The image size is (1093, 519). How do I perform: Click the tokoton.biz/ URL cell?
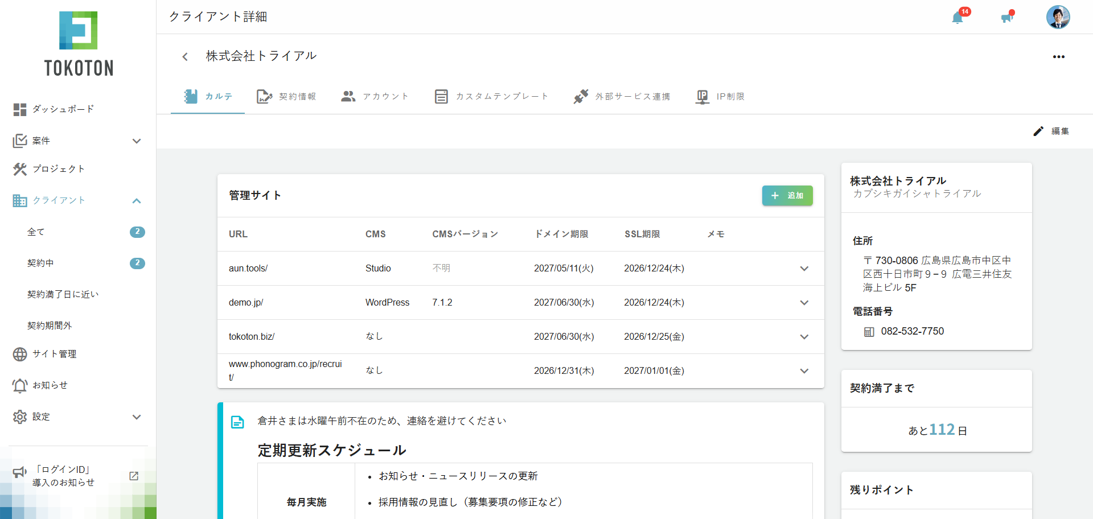point(252,337)
